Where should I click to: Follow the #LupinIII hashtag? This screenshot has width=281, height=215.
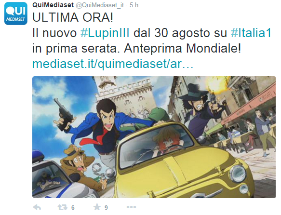105,33
